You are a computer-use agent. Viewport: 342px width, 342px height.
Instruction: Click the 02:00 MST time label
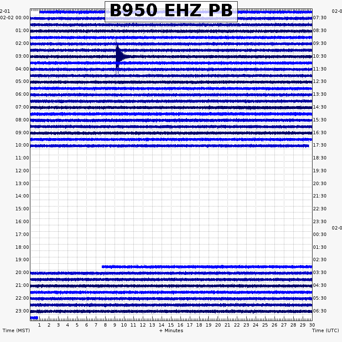[x=22, y=44]
